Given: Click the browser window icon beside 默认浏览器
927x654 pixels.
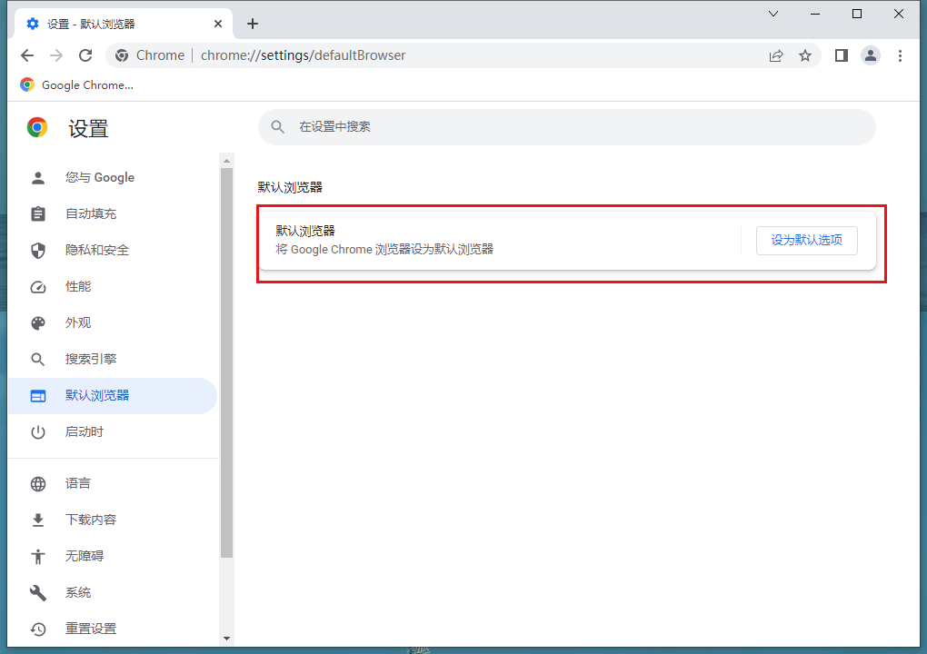Looking at the screenshot, I should tap(38, 396).
